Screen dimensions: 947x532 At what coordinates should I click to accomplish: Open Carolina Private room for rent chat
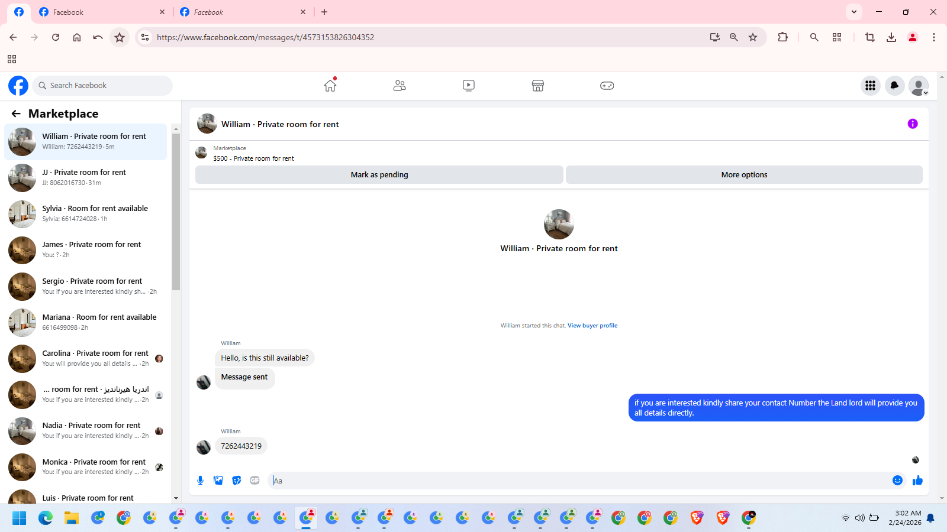coord(86,359)
